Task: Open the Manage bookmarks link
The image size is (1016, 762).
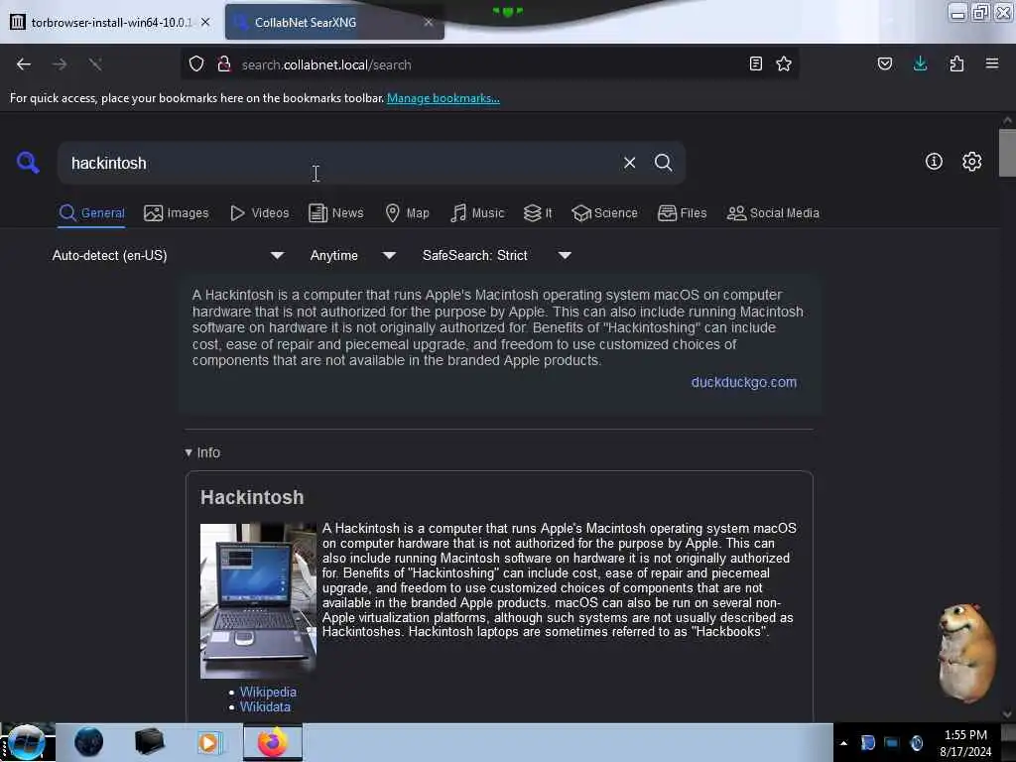Action: 444,98
